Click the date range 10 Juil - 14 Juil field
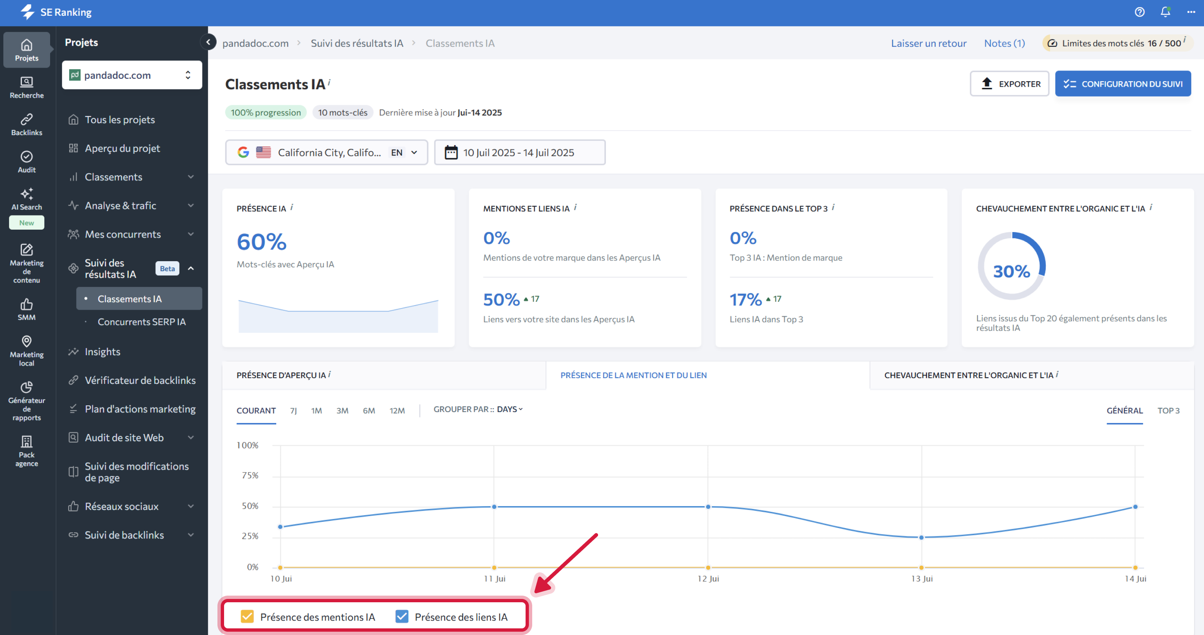Image resolution: width=1204 pixels, height=635 pixels. click(x=520, y=153)
